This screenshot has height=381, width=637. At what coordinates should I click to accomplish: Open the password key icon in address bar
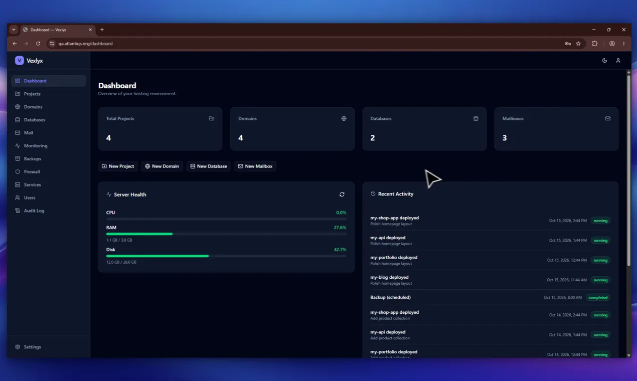click(x=568, y=44)
